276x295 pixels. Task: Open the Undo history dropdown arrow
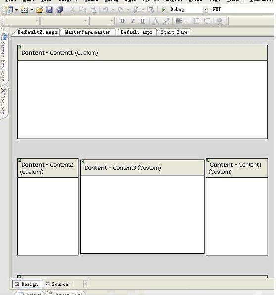pos(113,9)
